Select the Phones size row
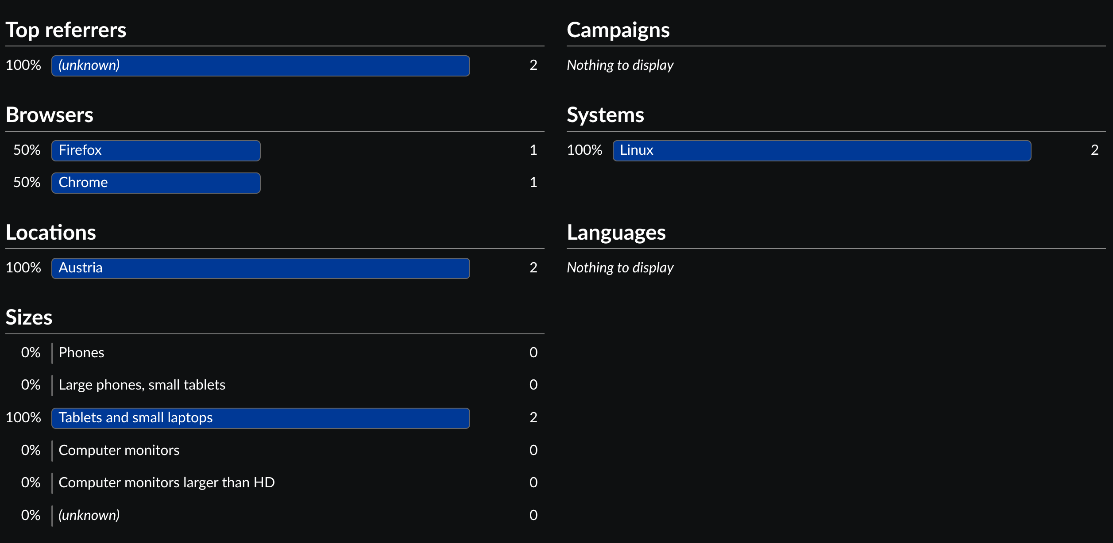1113x543 pixels. (274, 353)
